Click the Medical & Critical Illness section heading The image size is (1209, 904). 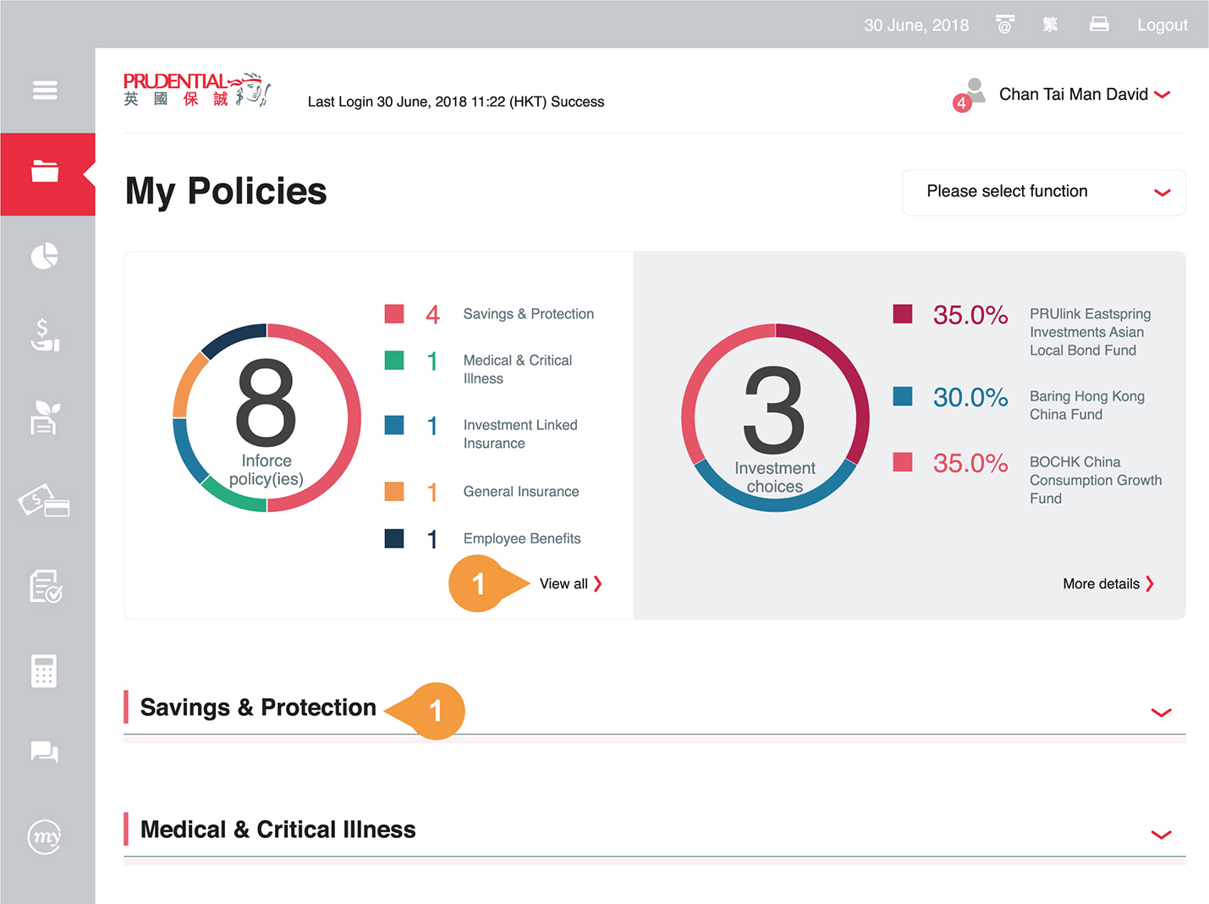pyautogui.click(x=278, y=830)
